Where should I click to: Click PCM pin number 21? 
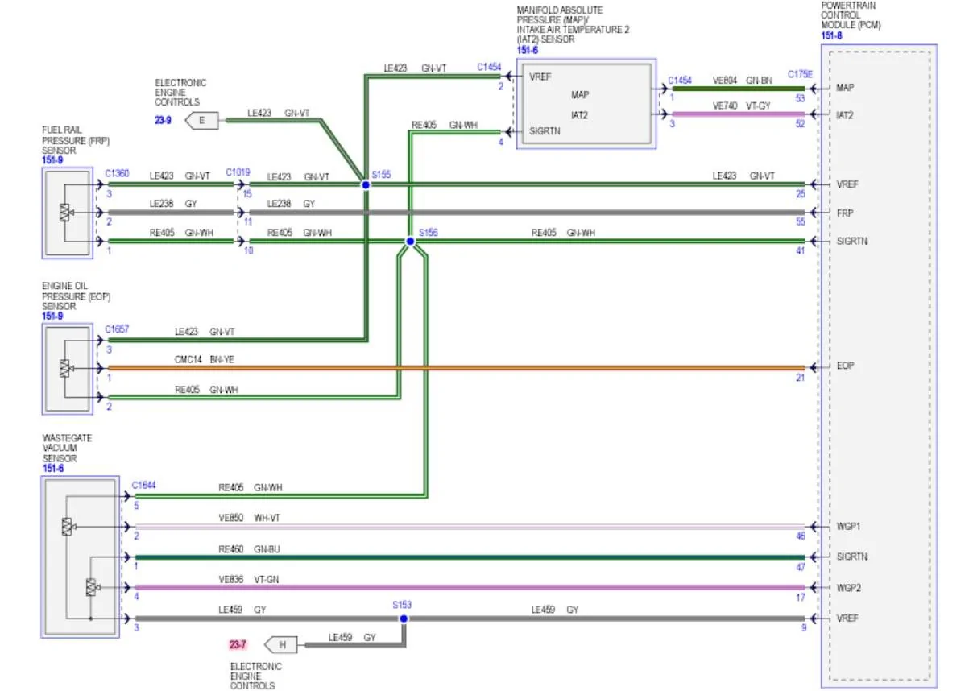pos(801,378)
